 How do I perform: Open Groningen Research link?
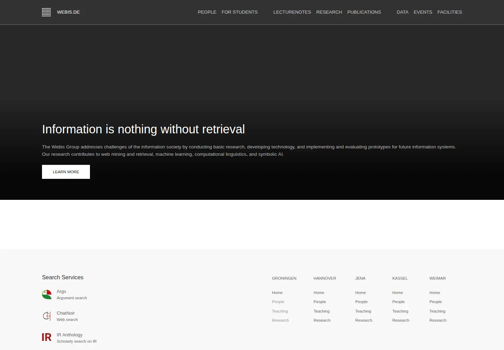coord(280,320)
